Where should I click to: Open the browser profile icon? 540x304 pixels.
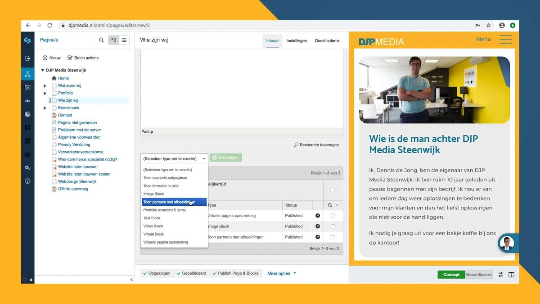point(502,26)
